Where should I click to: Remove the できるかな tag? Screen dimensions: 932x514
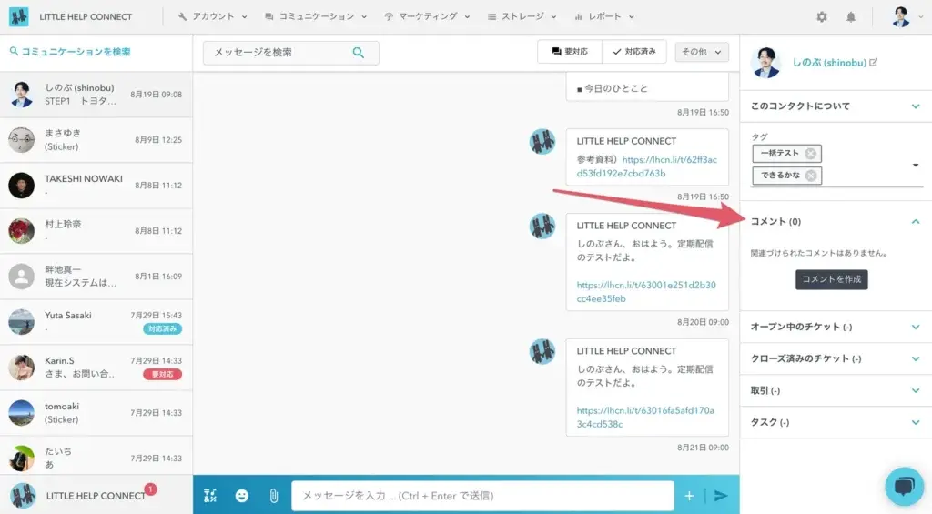(x=811, y=176)
